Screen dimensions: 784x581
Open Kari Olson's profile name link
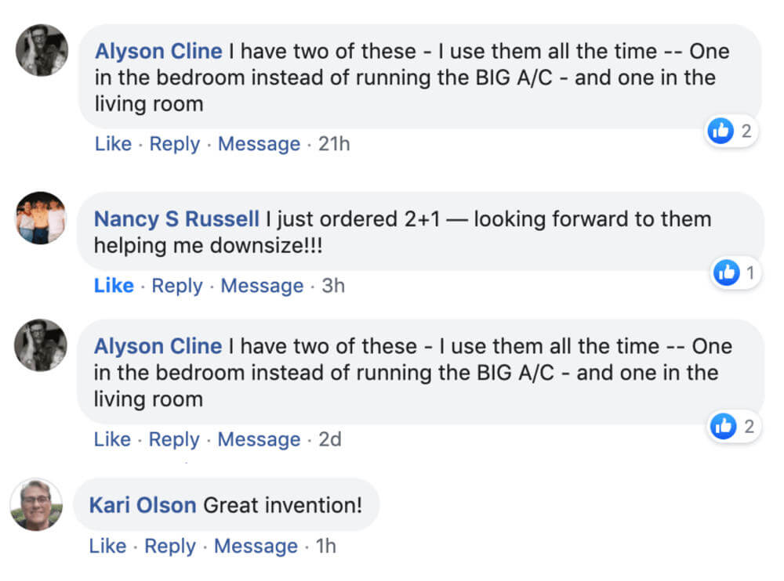143,505
